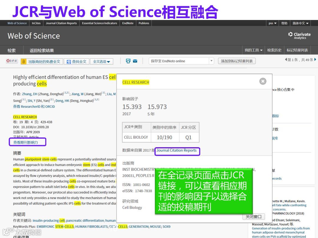Viewport: 318px width, 238px height.
Task: Click keyword pancreatic differentiation
Action: tap(85, 220)
